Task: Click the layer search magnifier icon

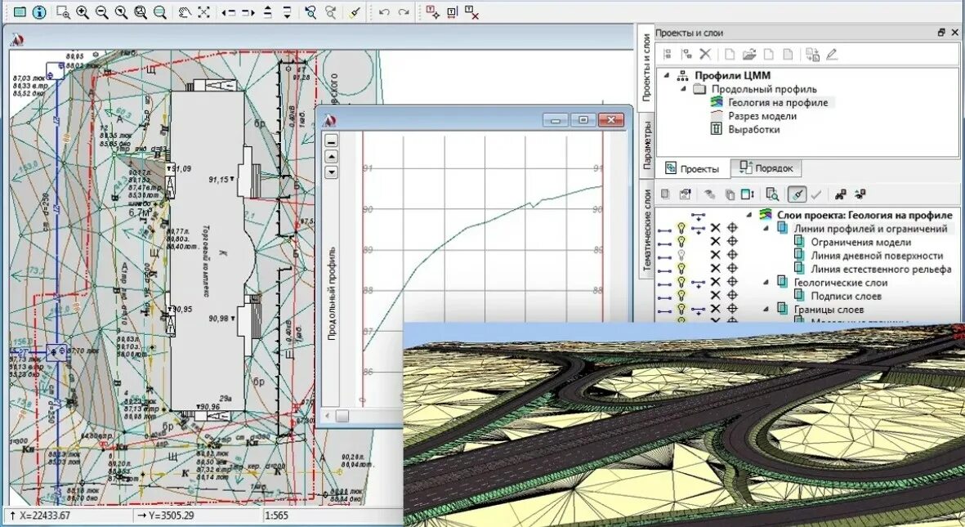Action: coord(772,194)
